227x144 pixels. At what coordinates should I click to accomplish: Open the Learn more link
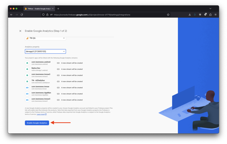[41, 114]
